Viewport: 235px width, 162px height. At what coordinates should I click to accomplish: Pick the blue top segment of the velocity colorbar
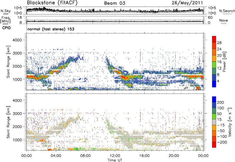(214, 99)
